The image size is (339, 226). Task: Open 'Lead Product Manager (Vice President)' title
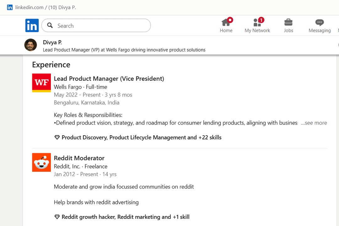click(109, 79)
